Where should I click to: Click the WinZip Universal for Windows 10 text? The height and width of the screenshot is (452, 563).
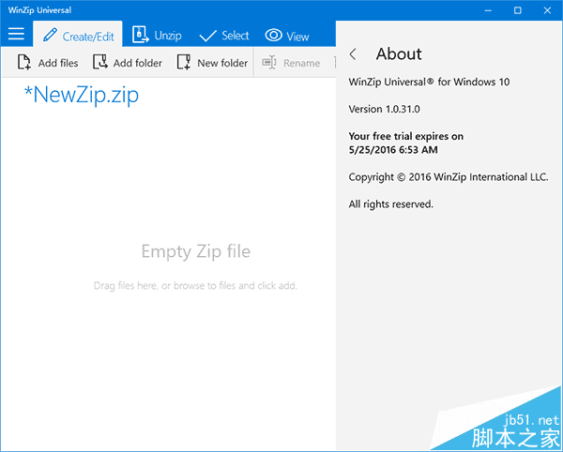[x=429, y=82]
